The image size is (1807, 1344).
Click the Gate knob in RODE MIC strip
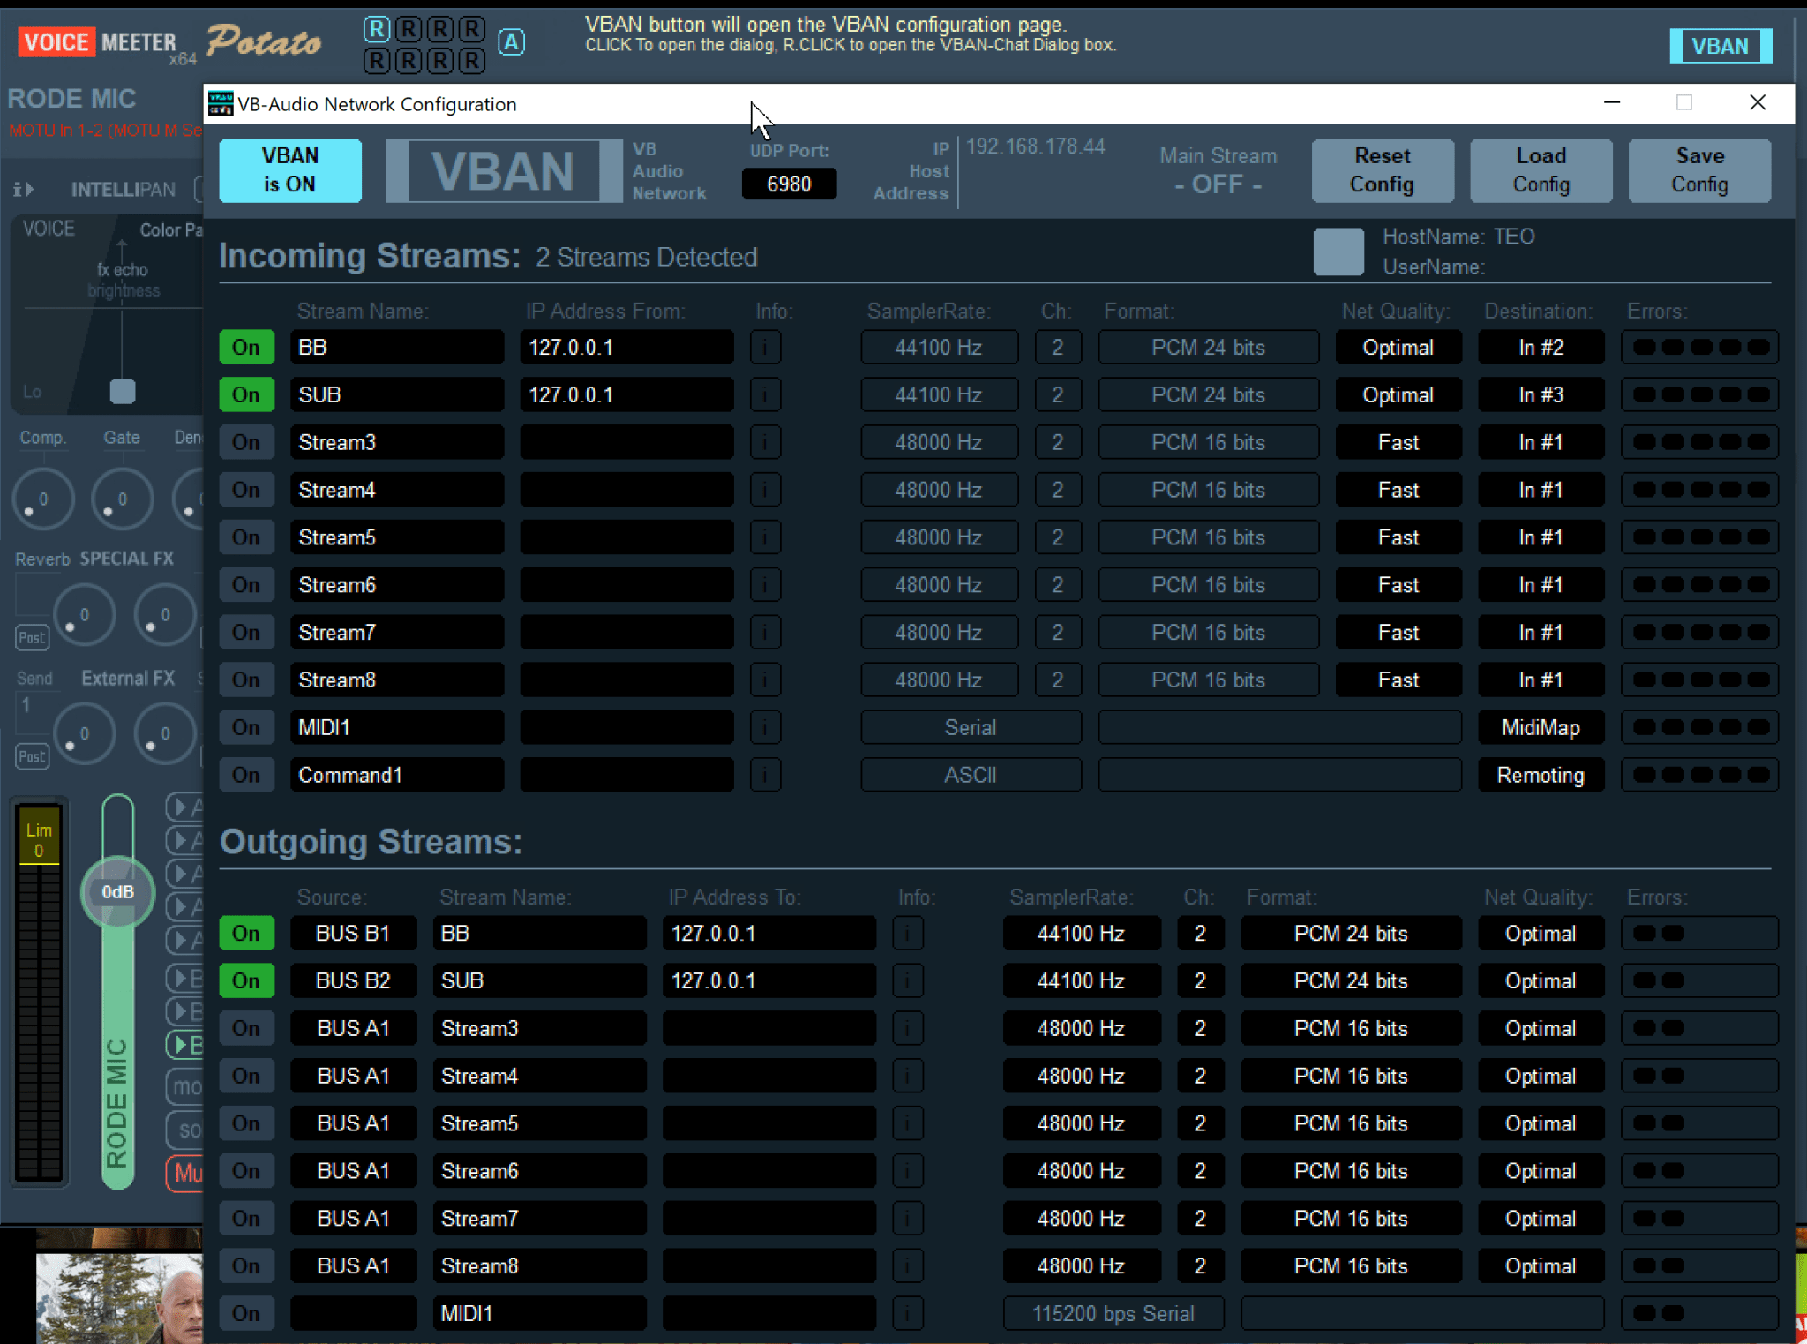point(122,499)
